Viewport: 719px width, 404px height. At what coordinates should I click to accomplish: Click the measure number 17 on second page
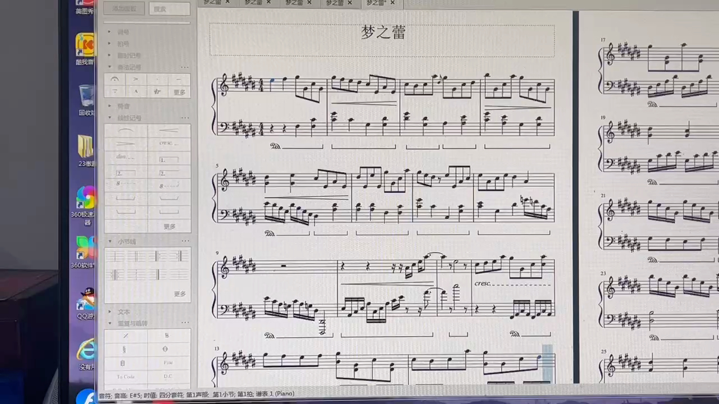click(x=603, y=40)
